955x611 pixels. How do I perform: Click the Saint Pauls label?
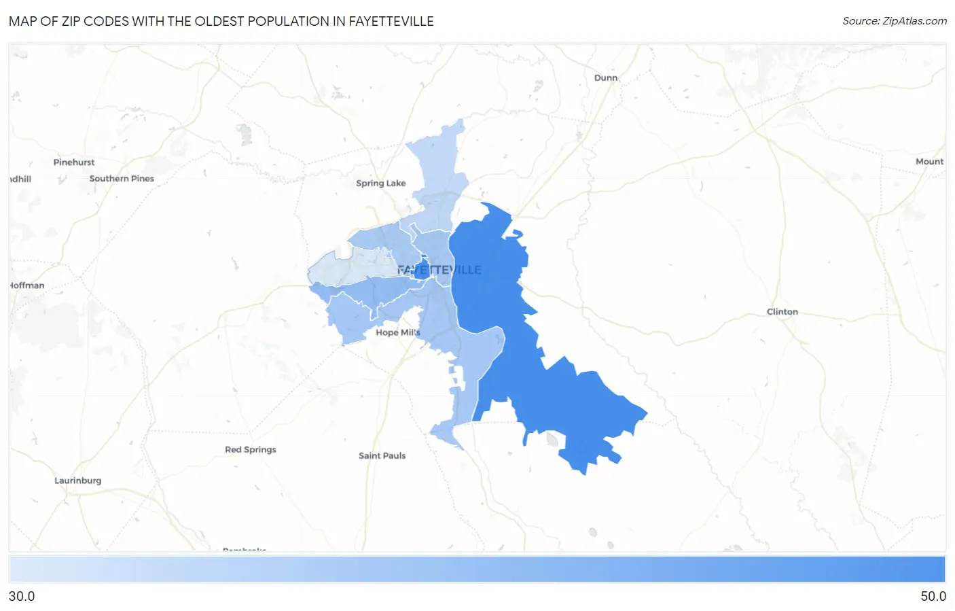click(x=382, y=456)
